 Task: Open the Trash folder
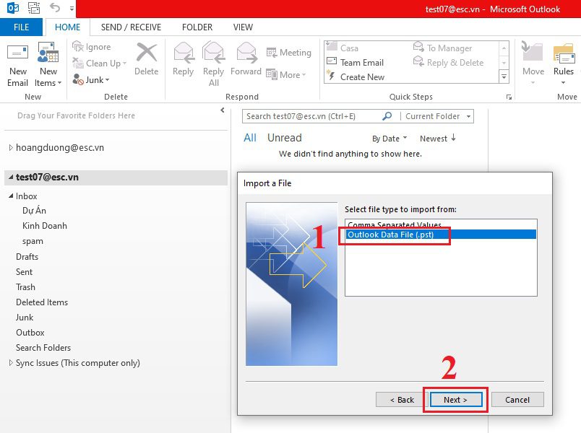coord(25,287)
